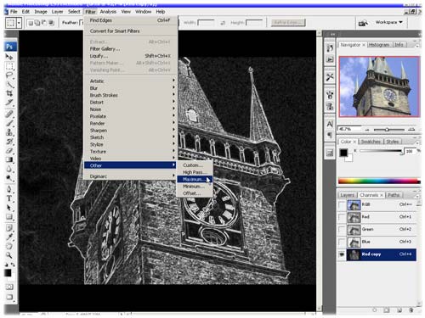
Task: Choose Maximum from Other submenu
Action: (195, 180)
